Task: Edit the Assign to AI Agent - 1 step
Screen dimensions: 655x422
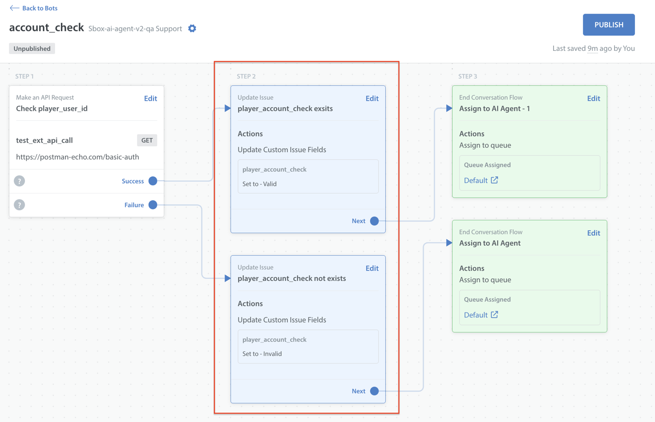Action: [593, 99]
